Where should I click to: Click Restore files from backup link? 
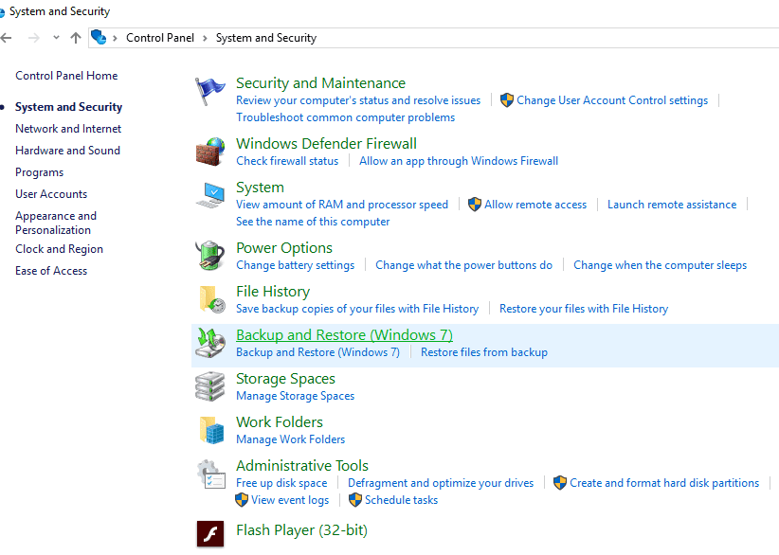coord(483,351)
